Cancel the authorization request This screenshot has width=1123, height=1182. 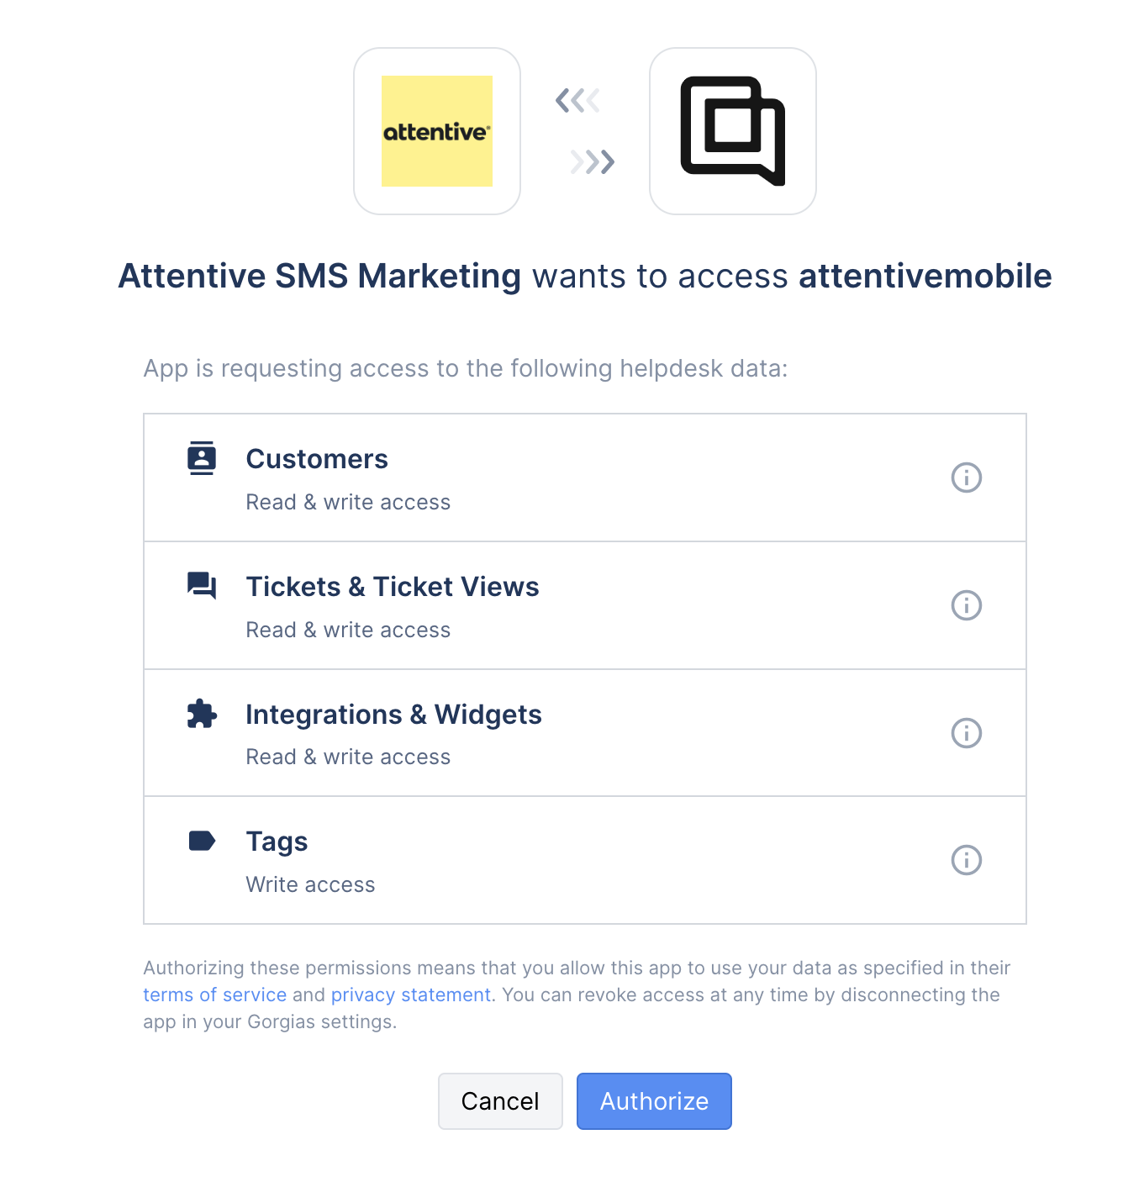500,1101
